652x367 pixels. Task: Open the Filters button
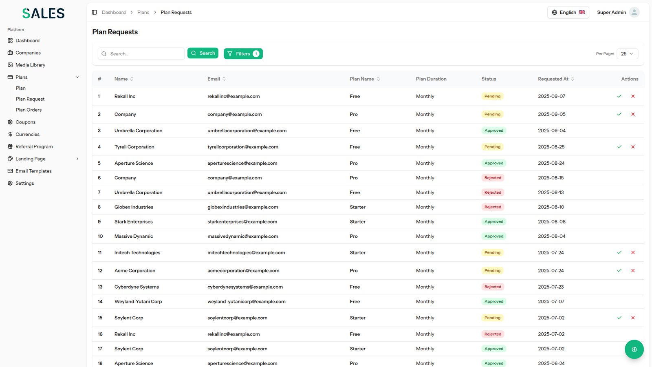point(243,54)
